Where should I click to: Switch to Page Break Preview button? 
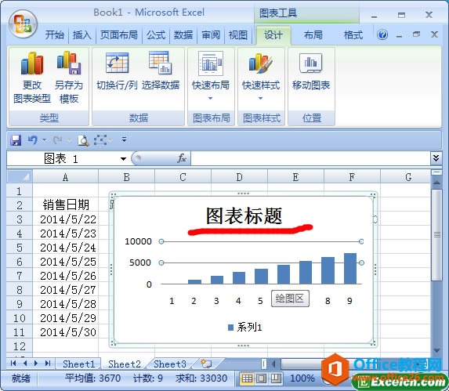[276, 378]
